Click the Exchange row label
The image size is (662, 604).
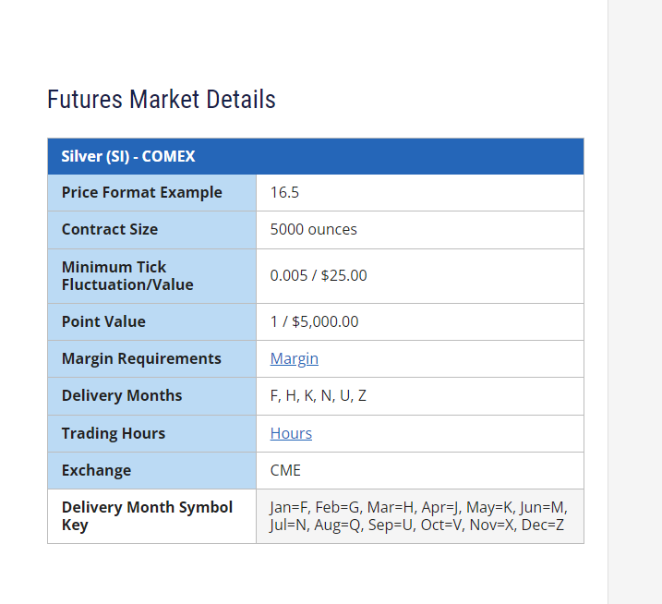click(96, 470)
